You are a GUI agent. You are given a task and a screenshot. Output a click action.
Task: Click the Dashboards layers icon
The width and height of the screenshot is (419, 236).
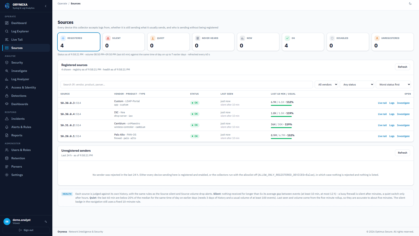tap(7, 104)
